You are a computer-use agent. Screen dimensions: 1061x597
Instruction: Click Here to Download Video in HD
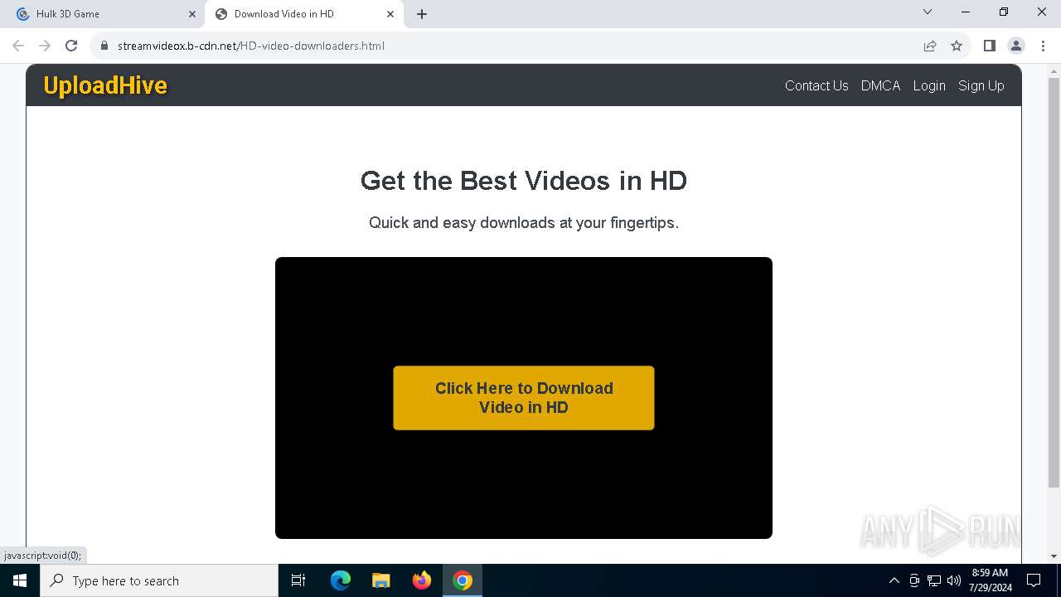pyautogui.click(x=524, y=398)
